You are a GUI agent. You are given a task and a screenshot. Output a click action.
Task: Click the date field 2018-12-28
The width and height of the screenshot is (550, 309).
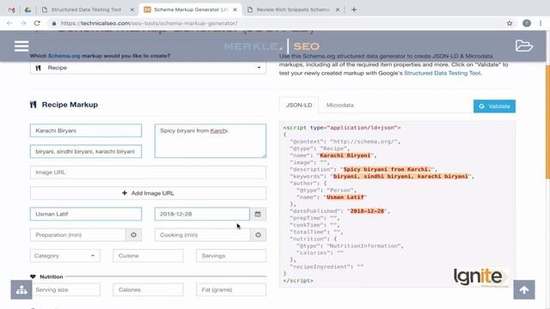[202, 214]
